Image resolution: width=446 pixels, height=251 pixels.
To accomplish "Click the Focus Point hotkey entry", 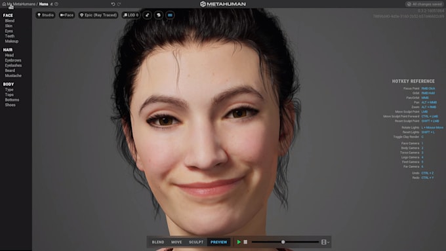I will [419, 88].
